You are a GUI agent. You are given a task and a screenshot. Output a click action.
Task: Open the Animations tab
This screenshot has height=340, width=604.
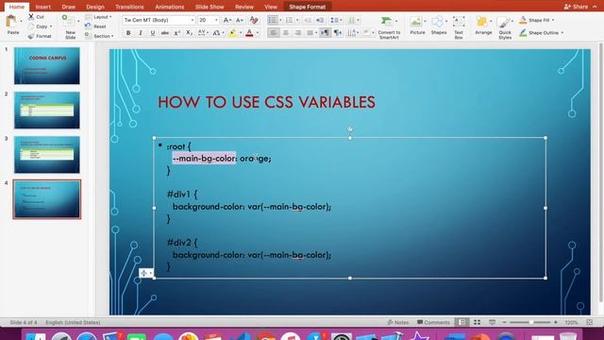click(x=170, y=7)
